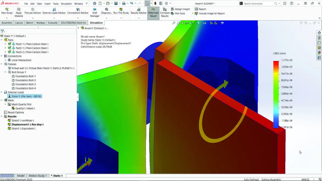Open the Plot Tools menu
Viewport: 322px width, 181px height.
178,13
